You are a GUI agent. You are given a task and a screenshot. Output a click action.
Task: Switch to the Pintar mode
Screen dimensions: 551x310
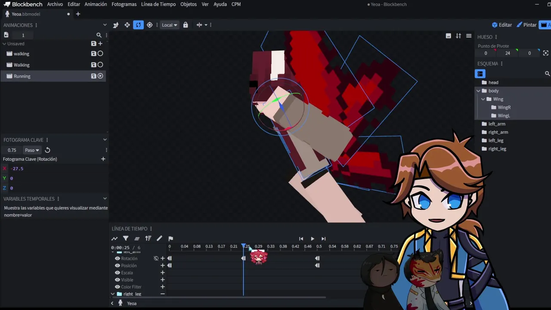click(x=526, y=25)
